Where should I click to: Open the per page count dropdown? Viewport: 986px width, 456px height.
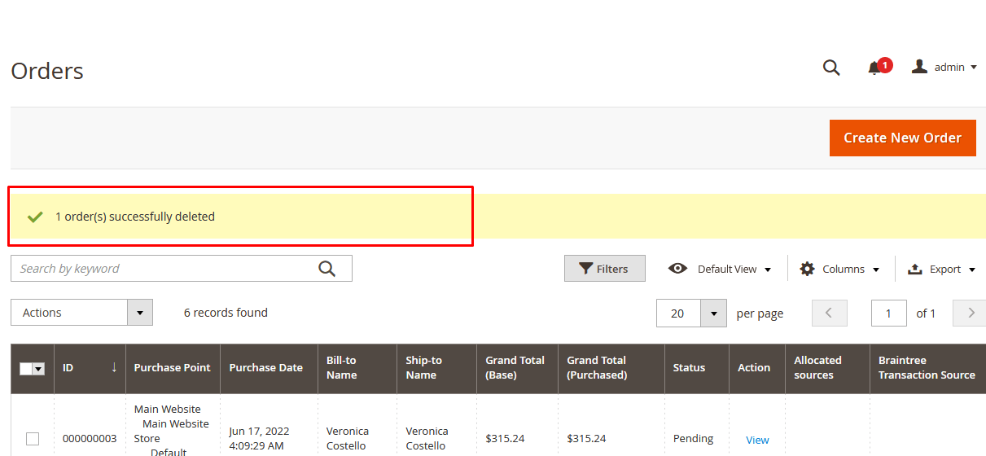[713, 313]
